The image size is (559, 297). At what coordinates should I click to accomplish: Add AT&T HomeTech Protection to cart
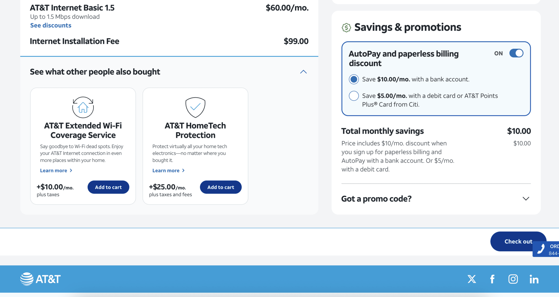220,187
